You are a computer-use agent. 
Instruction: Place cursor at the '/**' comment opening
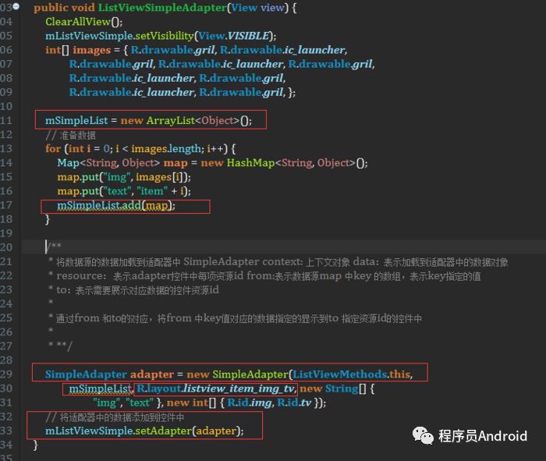[53, 246]
